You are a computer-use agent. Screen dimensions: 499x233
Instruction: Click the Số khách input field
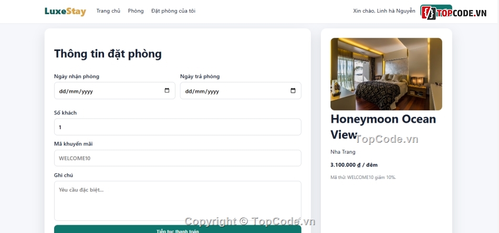(x=178, y=127)
